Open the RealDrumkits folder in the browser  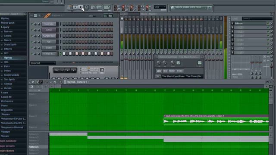point(12,75)
